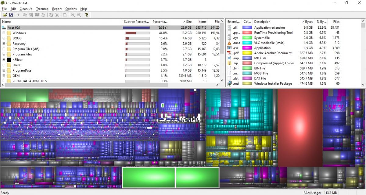Click the Command Prompt Here icon
This screenshot has width=366, height=195.
(x=37, y=15)
